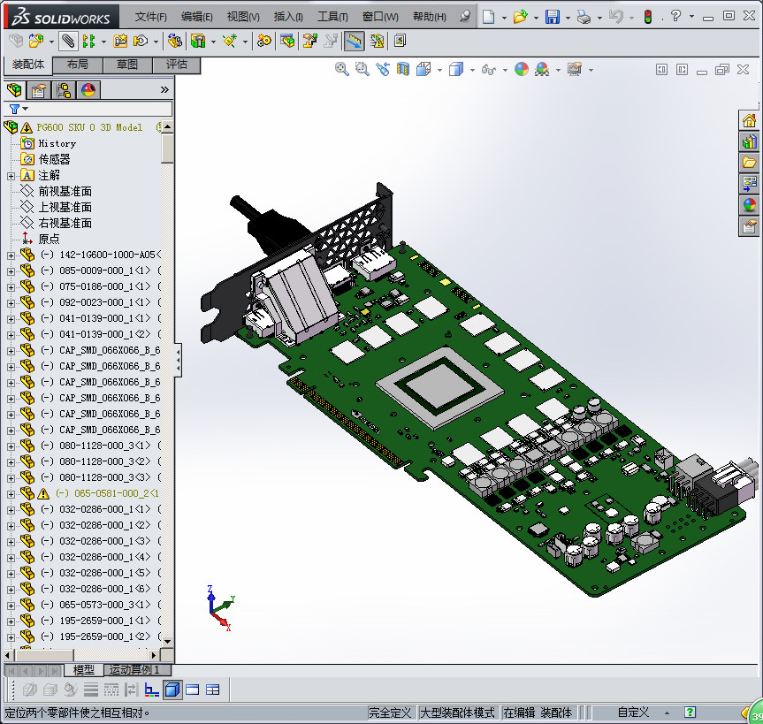Open the 插入(I) menu

pyautogui.click(x=288, y=17)
